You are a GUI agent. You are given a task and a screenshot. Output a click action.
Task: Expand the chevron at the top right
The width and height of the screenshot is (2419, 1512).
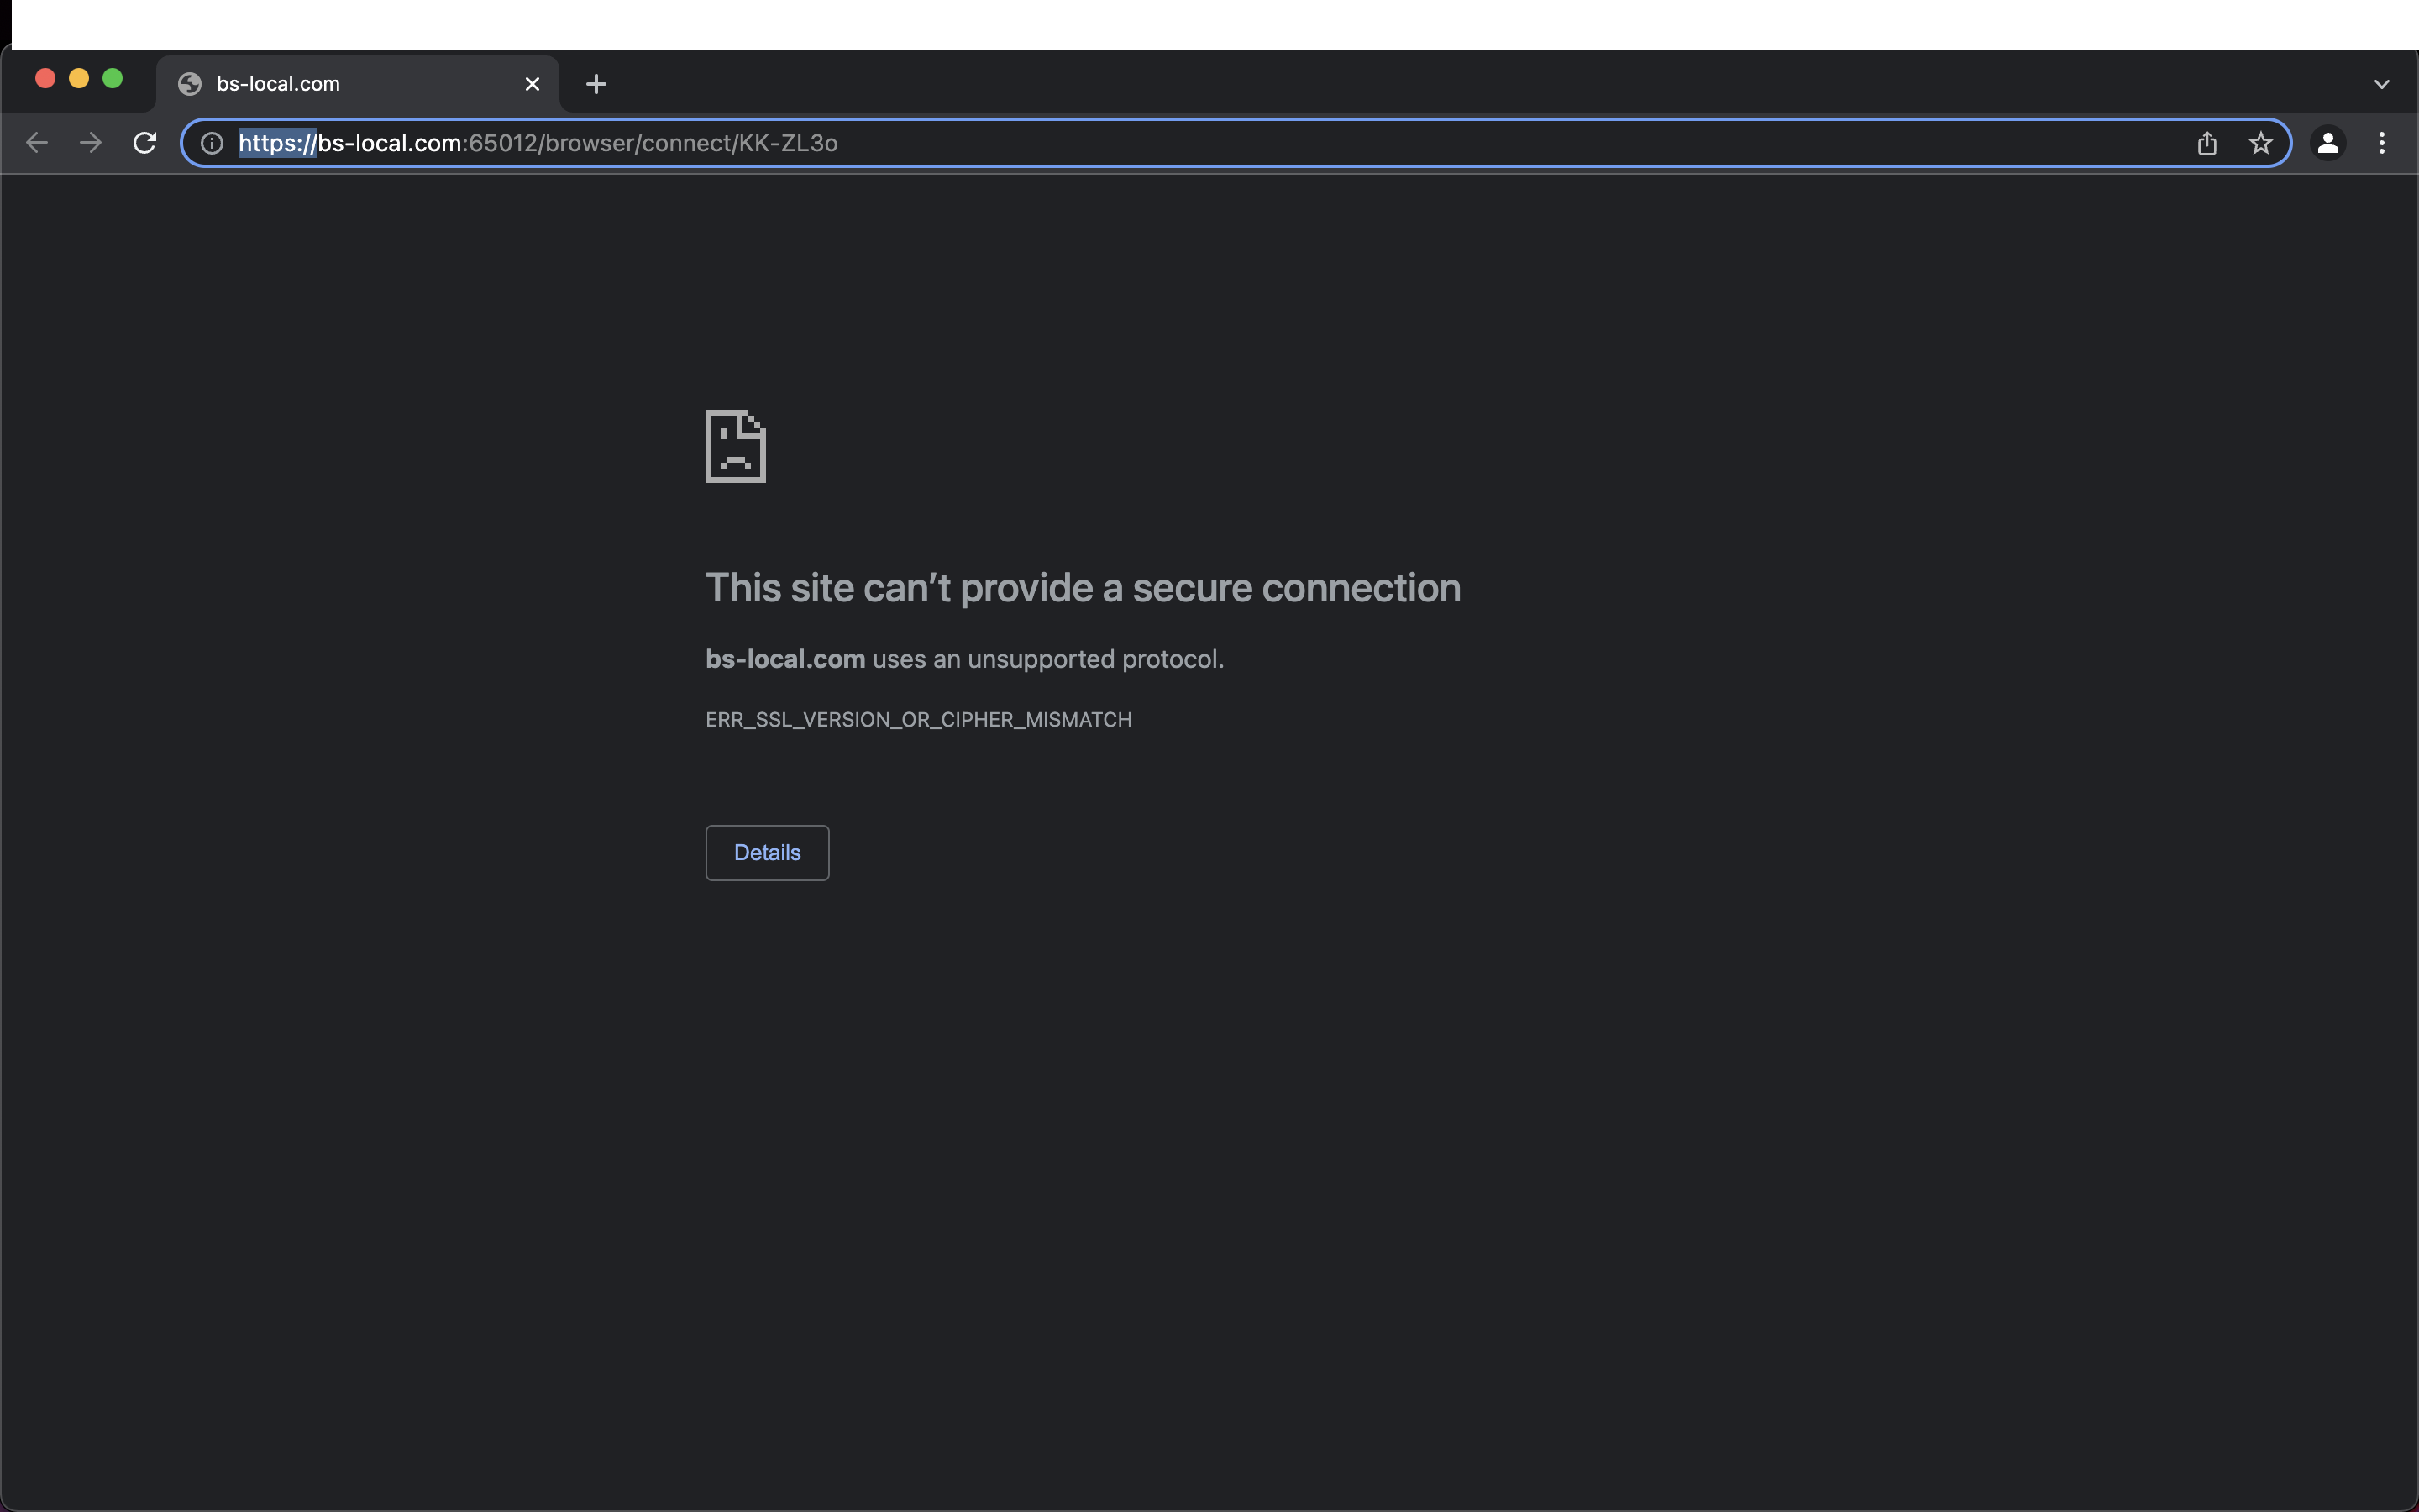pyautogui.click(x=2381, y=83)
